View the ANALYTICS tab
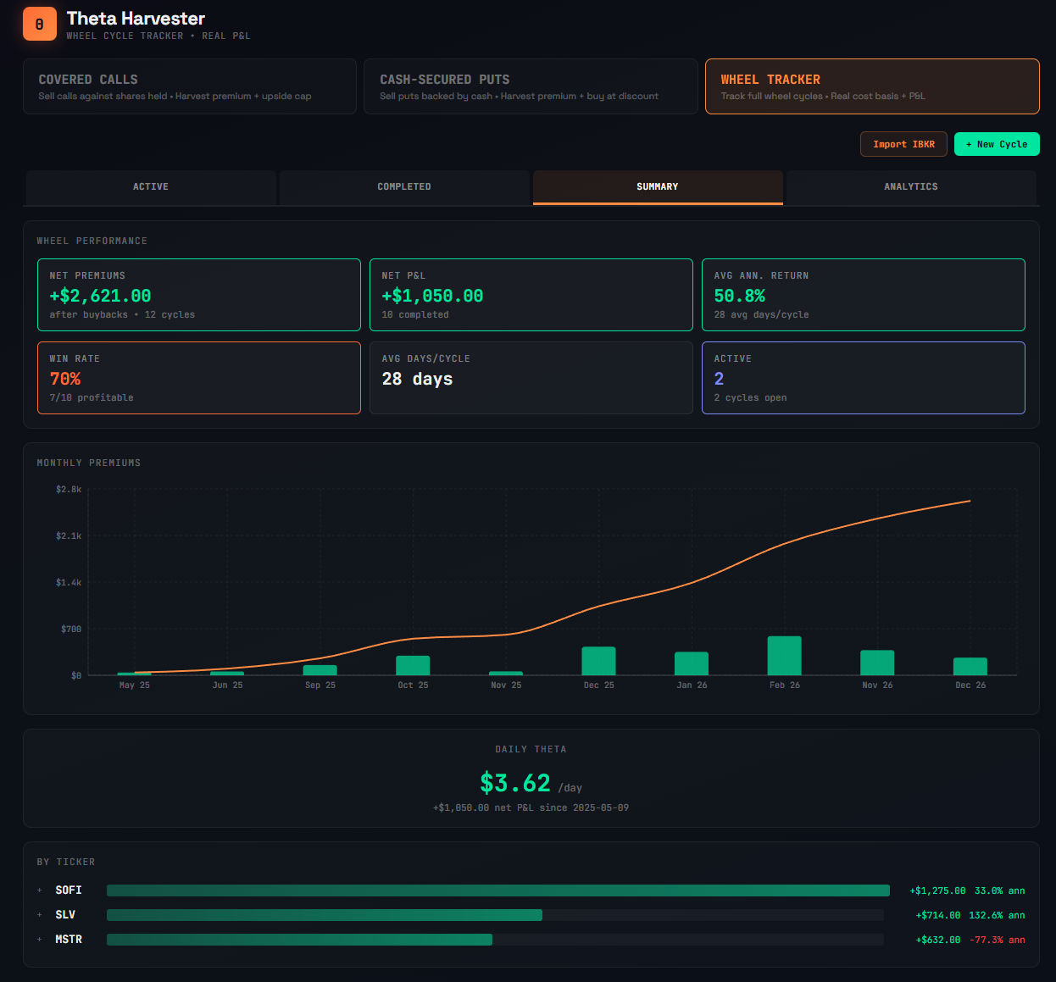The height and width of the screenshot is (982, 1056). coord(911,187)
